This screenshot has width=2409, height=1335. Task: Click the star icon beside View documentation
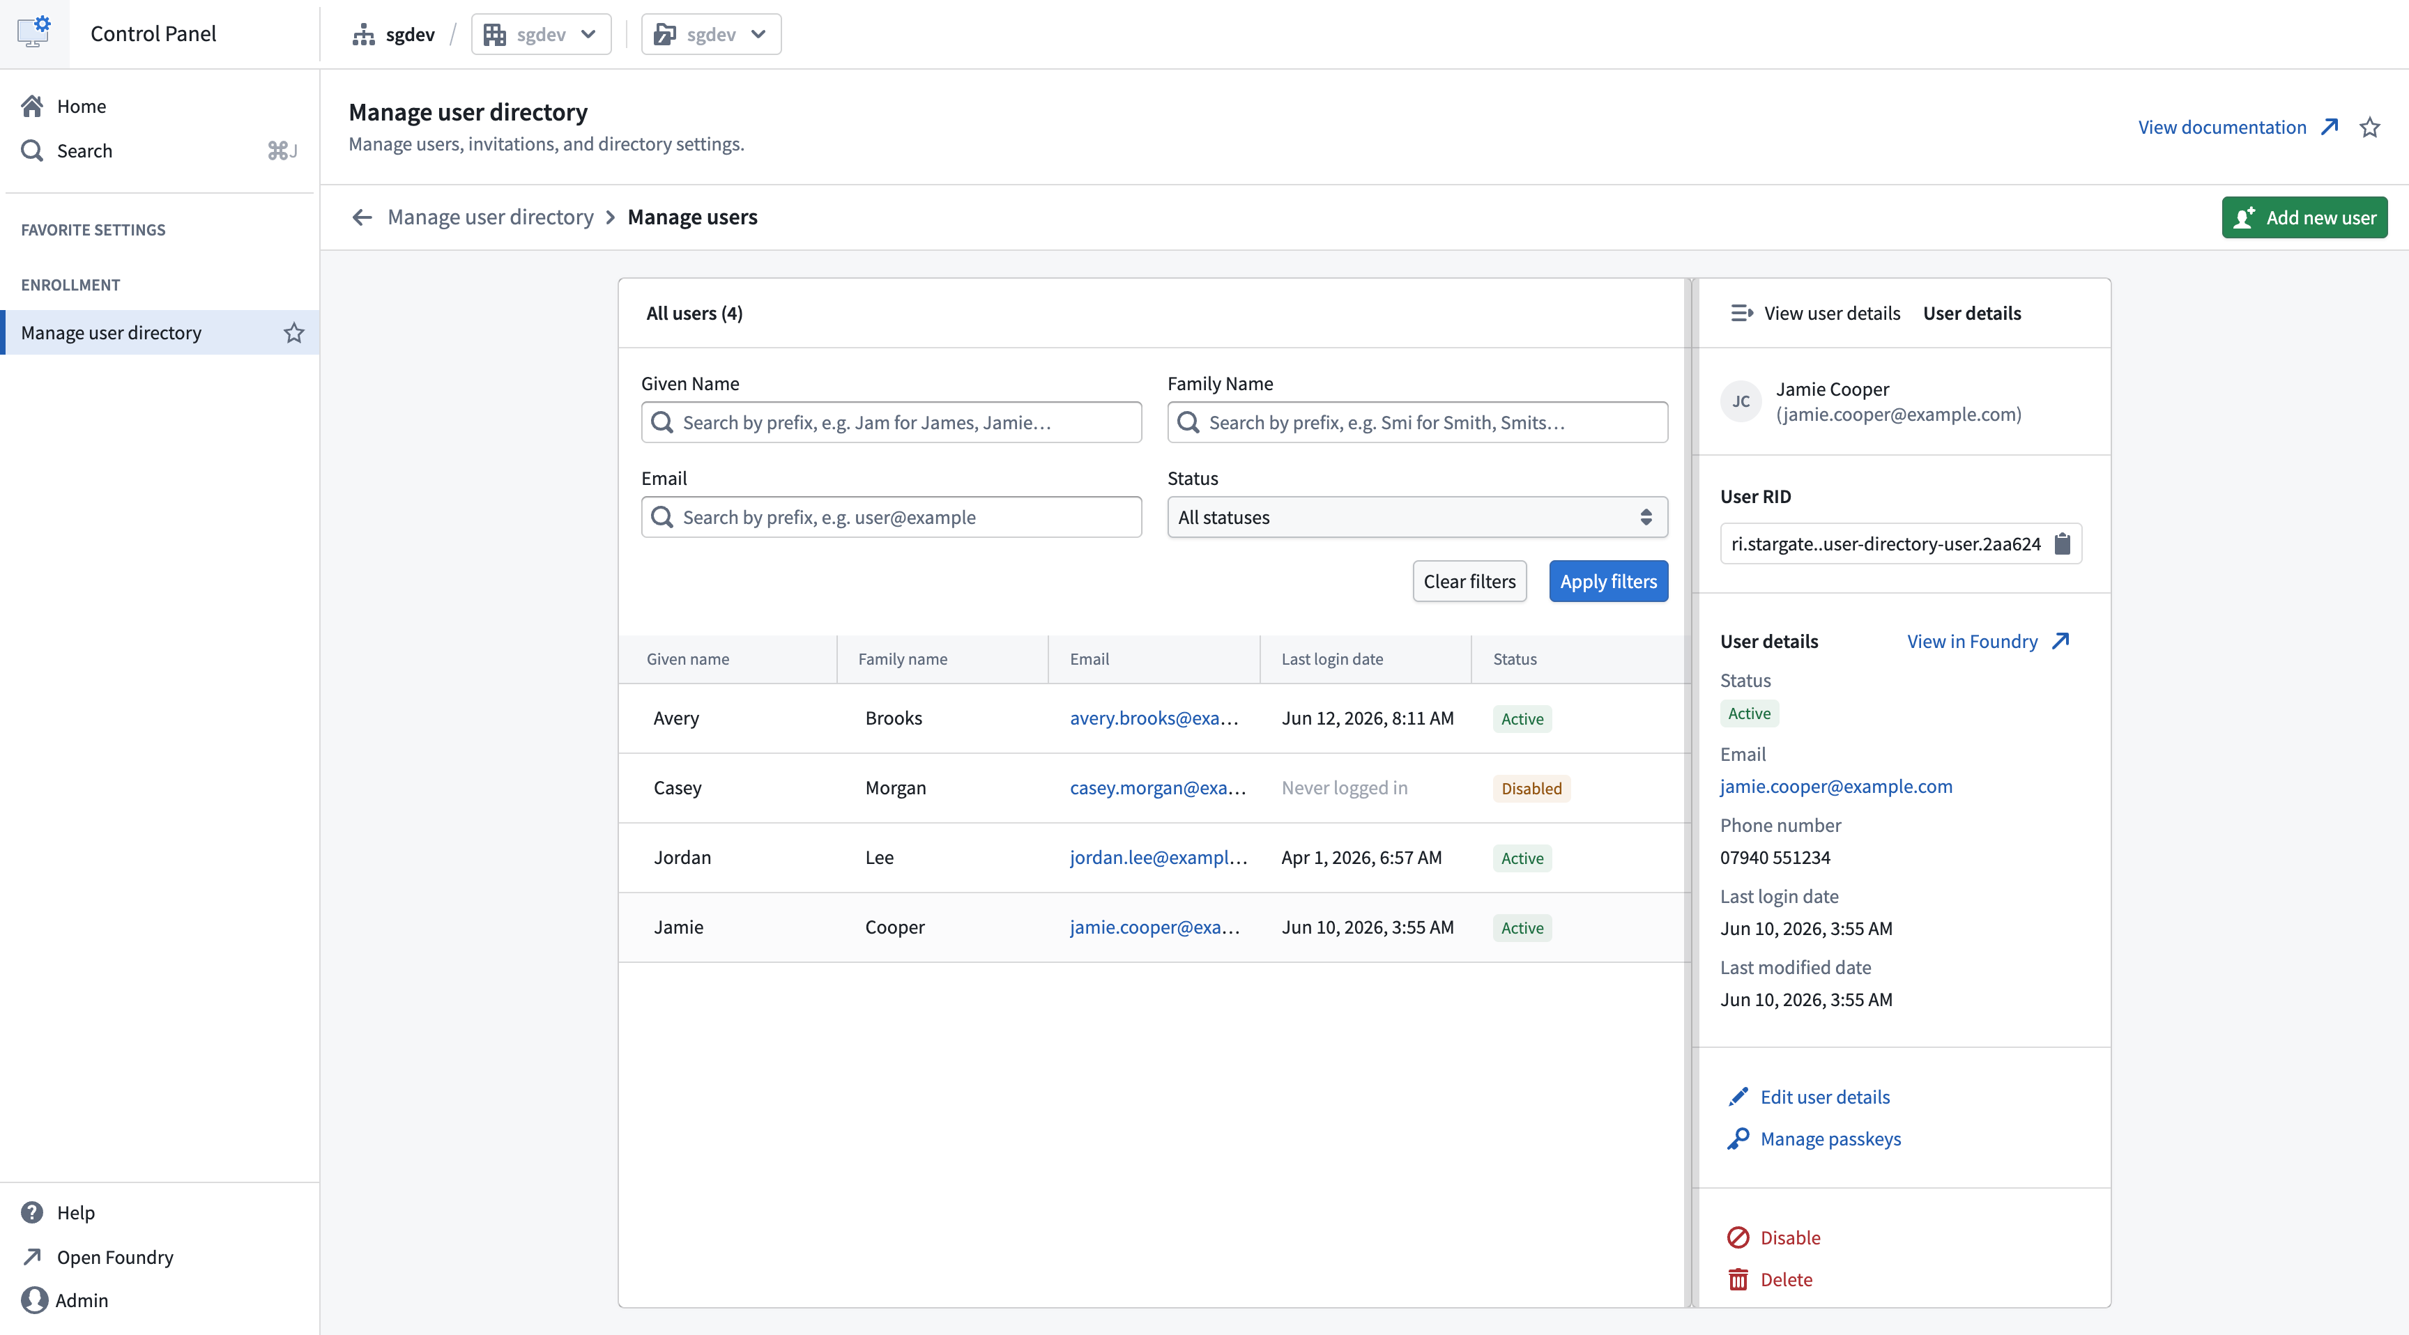point(2369,127)
